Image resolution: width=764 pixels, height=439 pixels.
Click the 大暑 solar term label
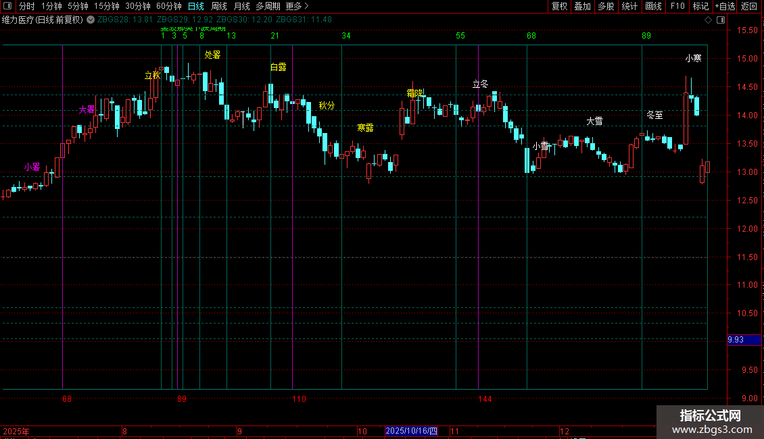coord(87,110)
